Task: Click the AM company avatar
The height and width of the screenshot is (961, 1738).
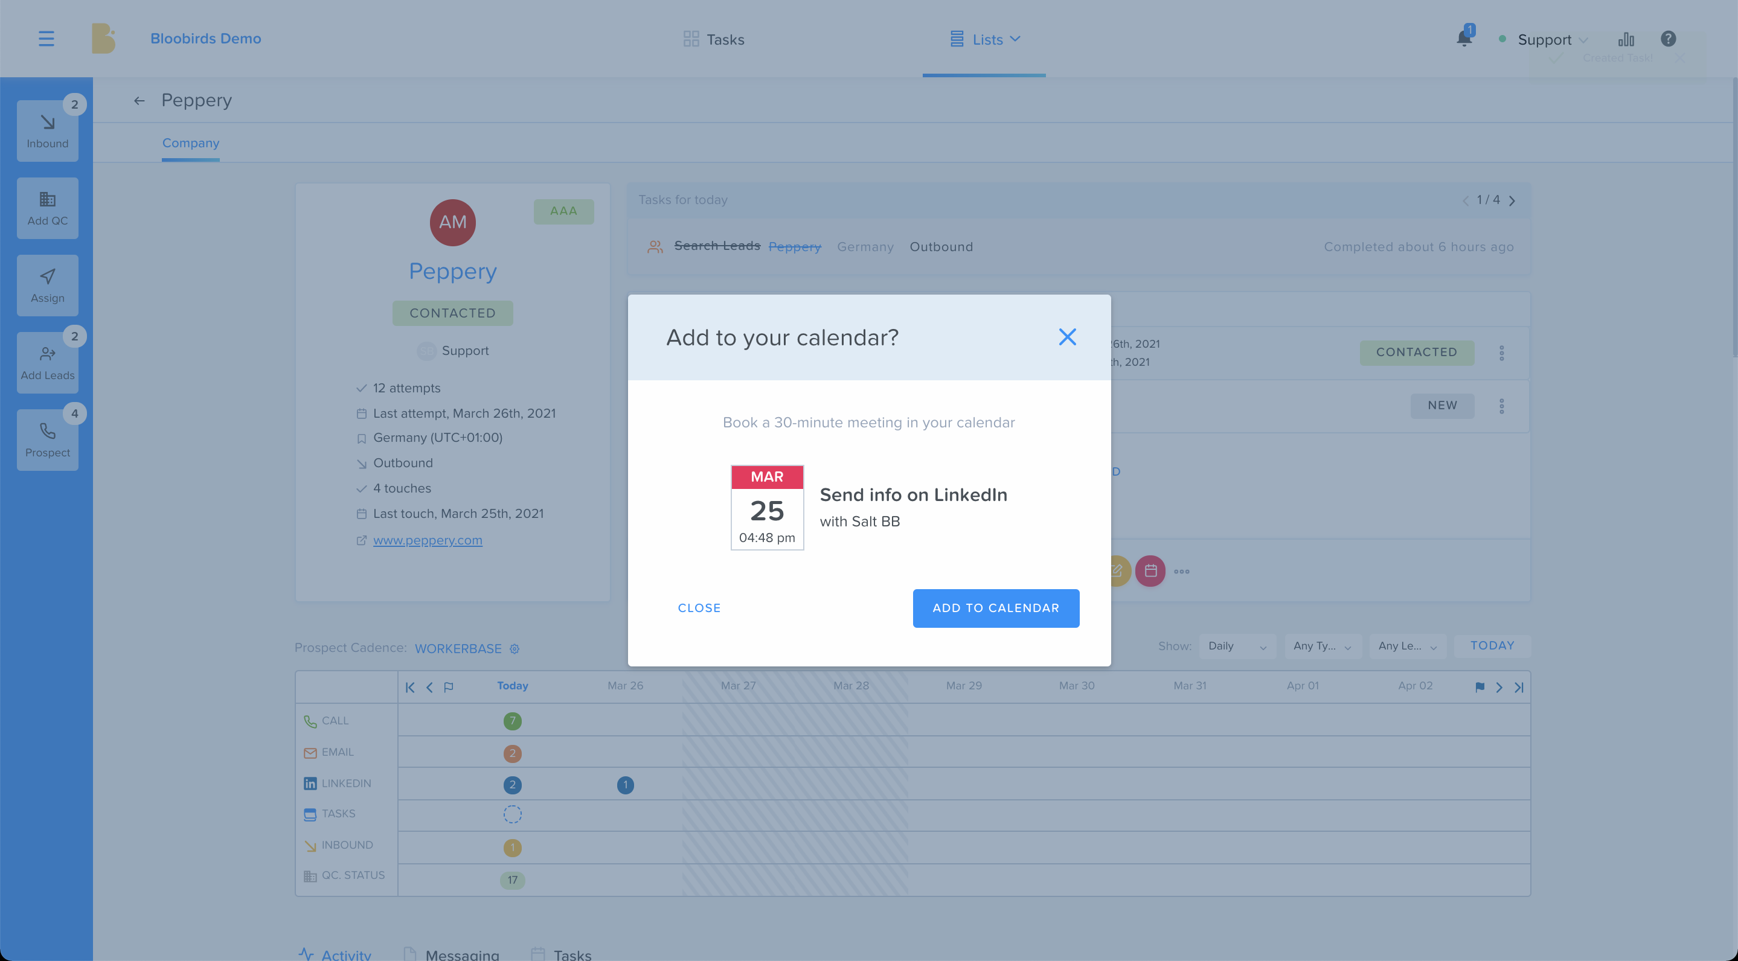Action: click(x=452, y=222)
